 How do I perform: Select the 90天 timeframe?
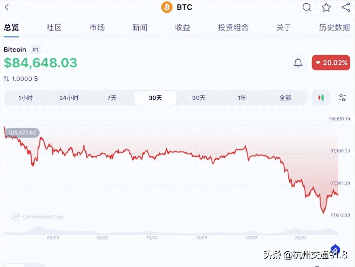point(198,97)
